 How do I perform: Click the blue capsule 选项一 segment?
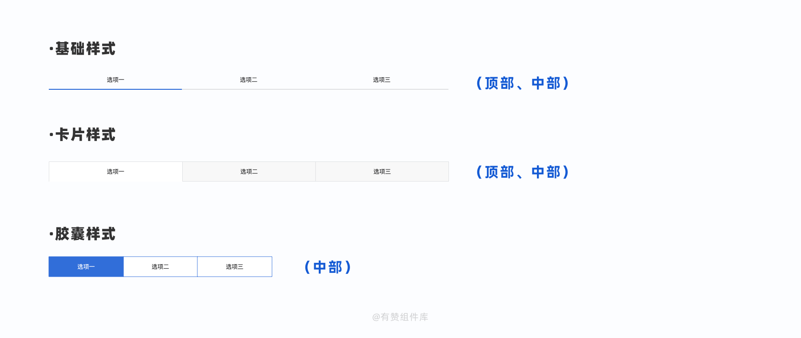click(86, 267)
